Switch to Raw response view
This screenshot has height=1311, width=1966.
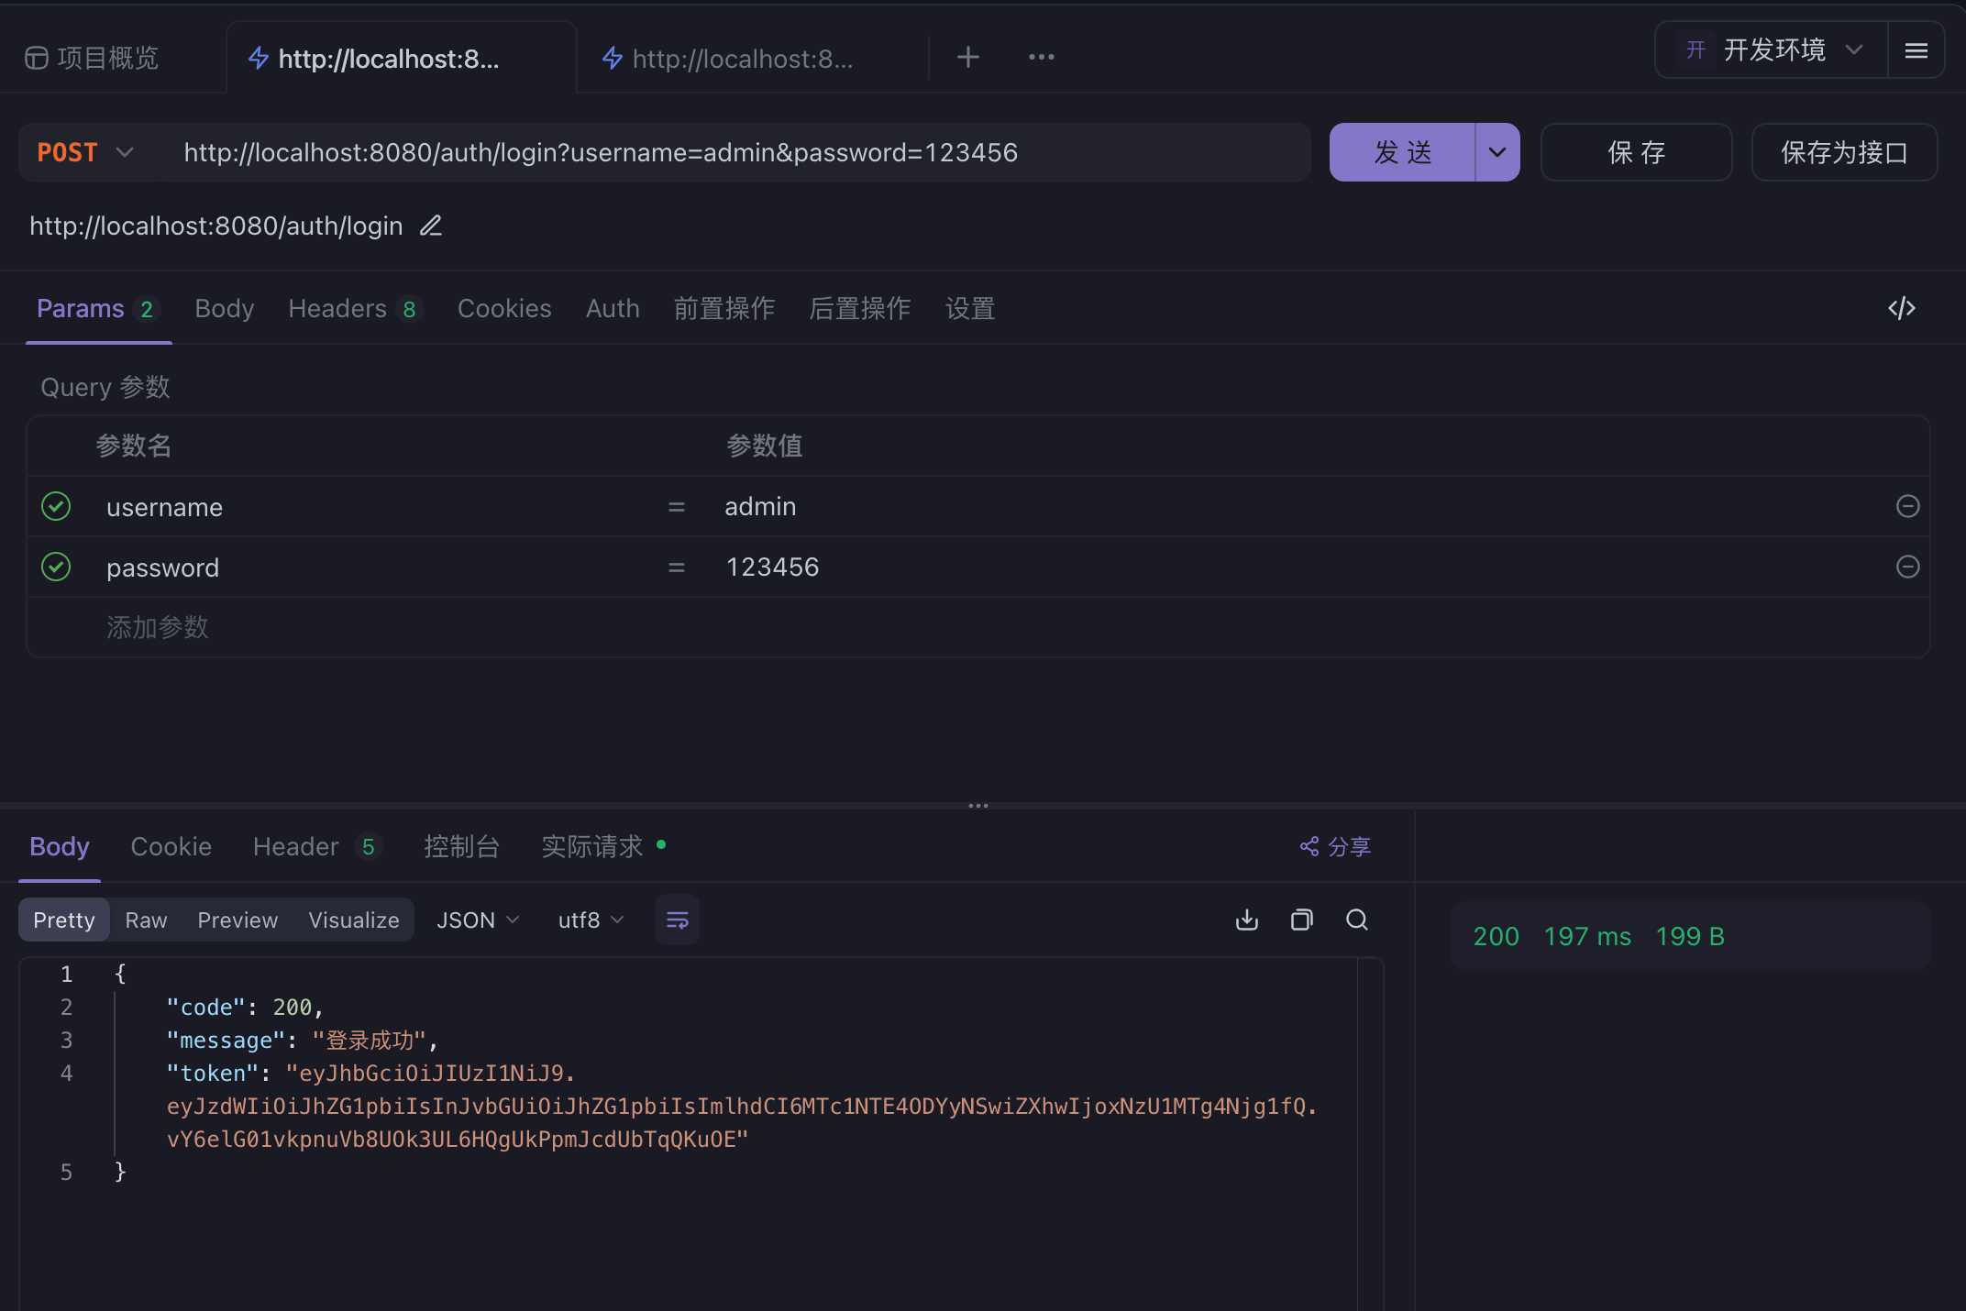(146, 920)
